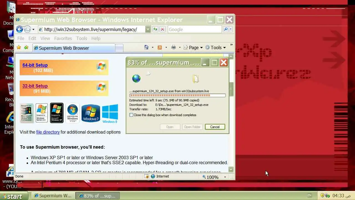
Task: Click the IE Back arrow button
Action: (19, 29)
